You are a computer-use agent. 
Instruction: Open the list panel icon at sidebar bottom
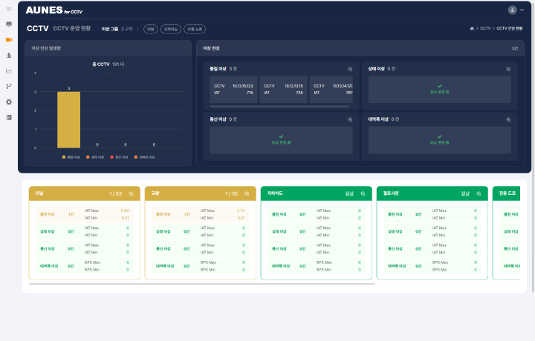pyautogui.click(x=9, y=117)
